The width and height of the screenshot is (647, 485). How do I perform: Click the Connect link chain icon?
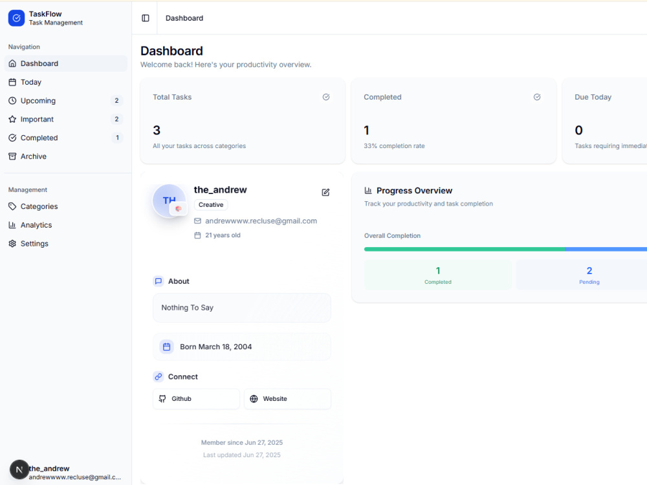tap(159, 376)
